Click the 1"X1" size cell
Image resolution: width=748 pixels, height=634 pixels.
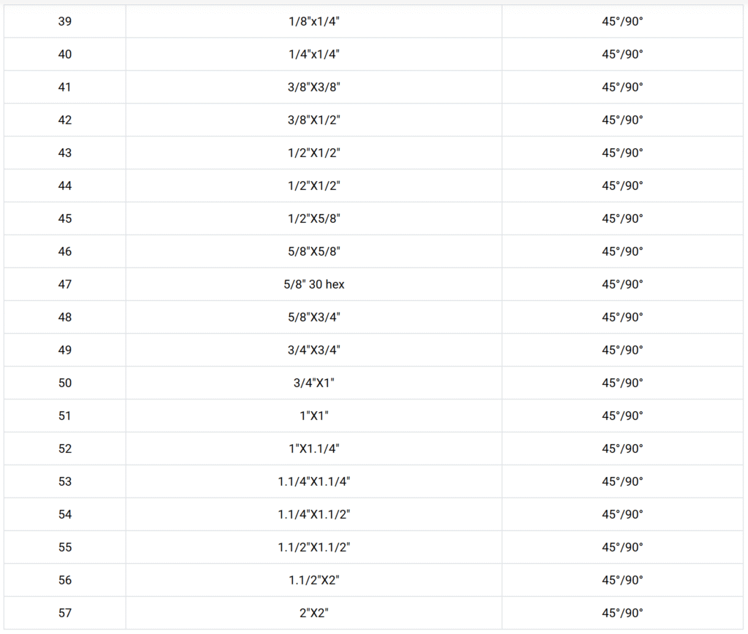[x=314, y=416]
